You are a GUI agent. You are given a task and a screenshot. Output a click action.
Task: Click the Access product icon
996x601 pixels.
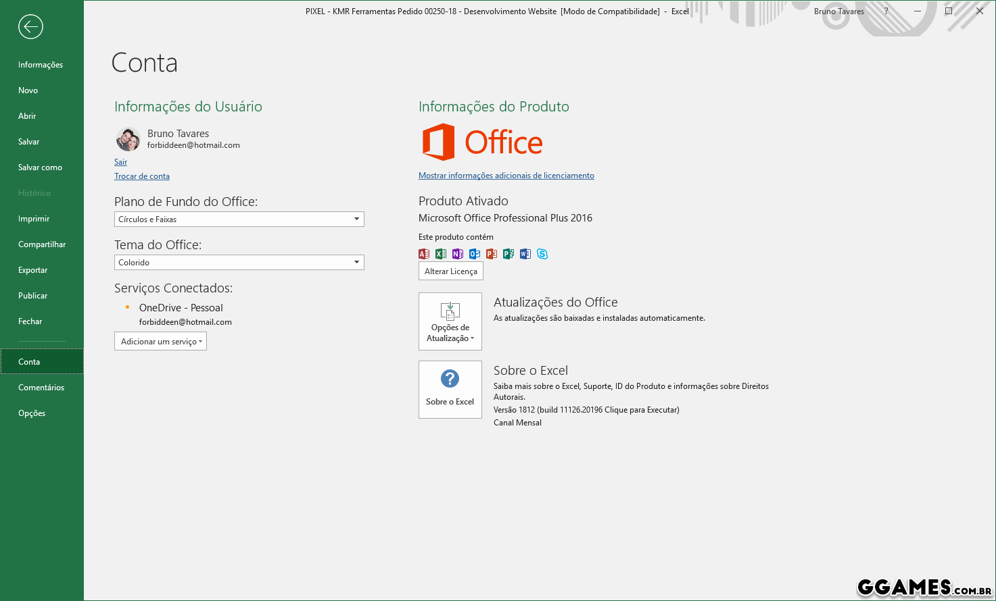[x=424, y=254]
